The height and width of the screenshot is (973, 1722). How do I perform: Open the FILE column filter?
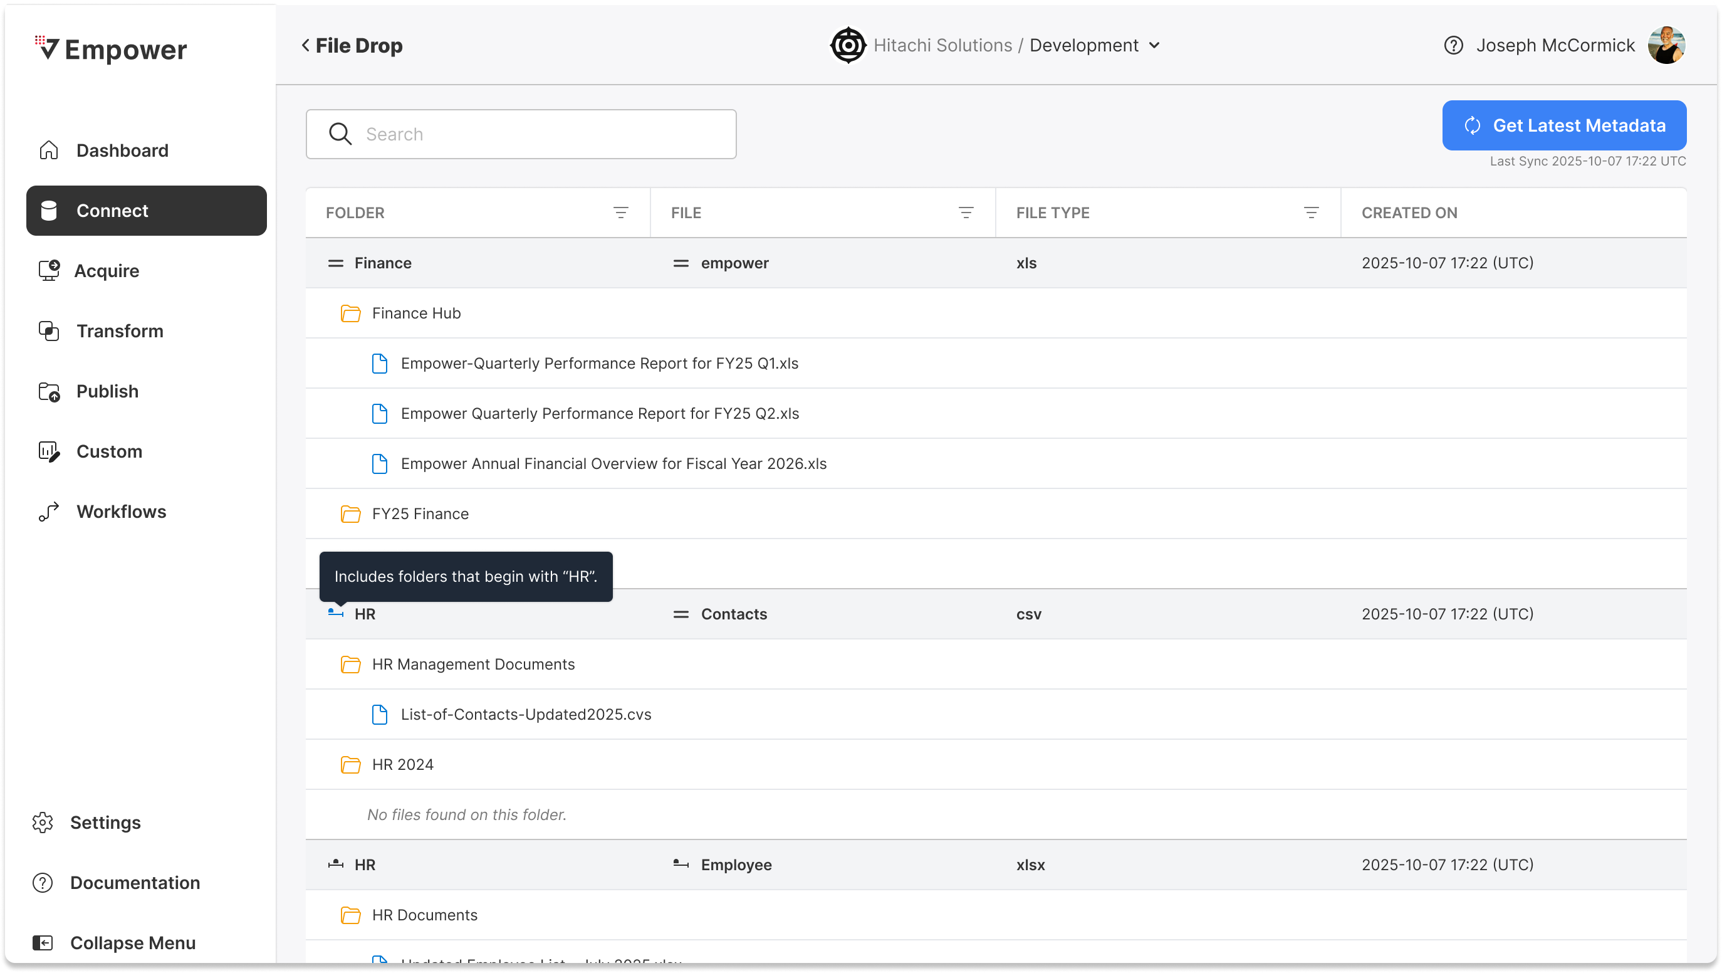(966, 213)
